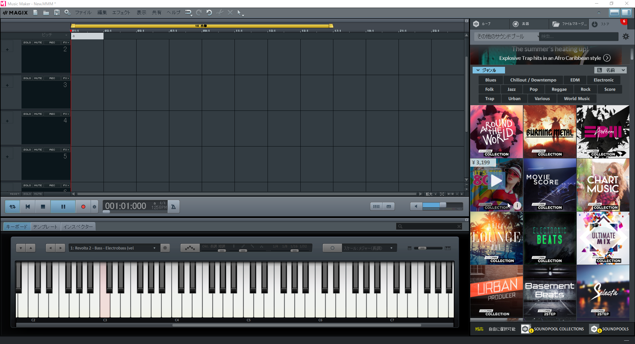
Task: Open program settings via the toolbar gears icon
Action: pos(67,13)
